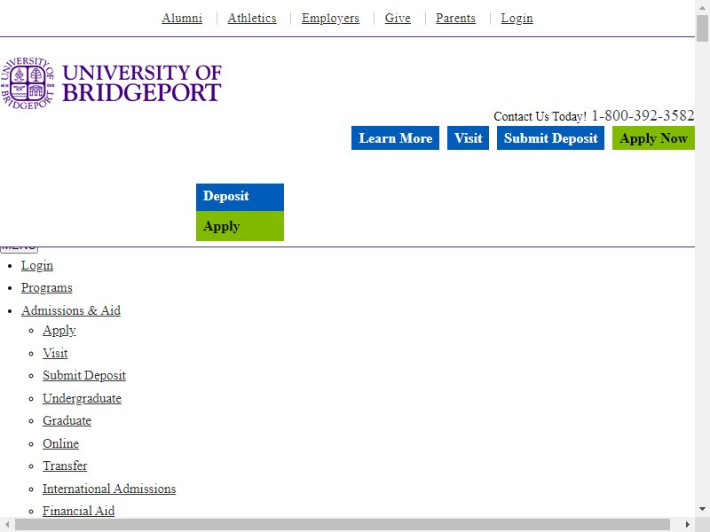
Task: Visit the Parents page
Action: pyautogui.click(x=455, y=18)
